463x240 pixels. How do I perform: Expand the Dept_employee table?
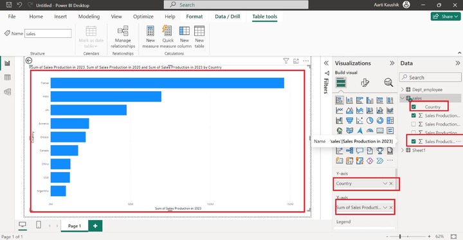coord(402,89)
